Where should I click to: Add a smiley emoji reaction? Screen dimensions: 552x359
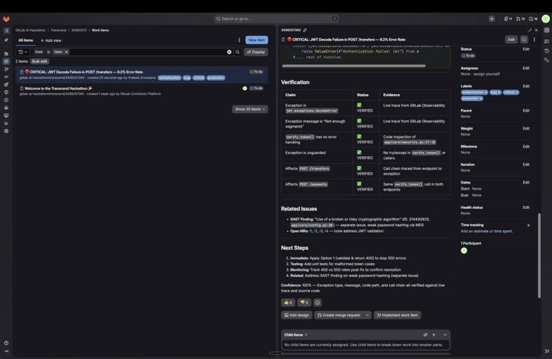coord(317,303)
